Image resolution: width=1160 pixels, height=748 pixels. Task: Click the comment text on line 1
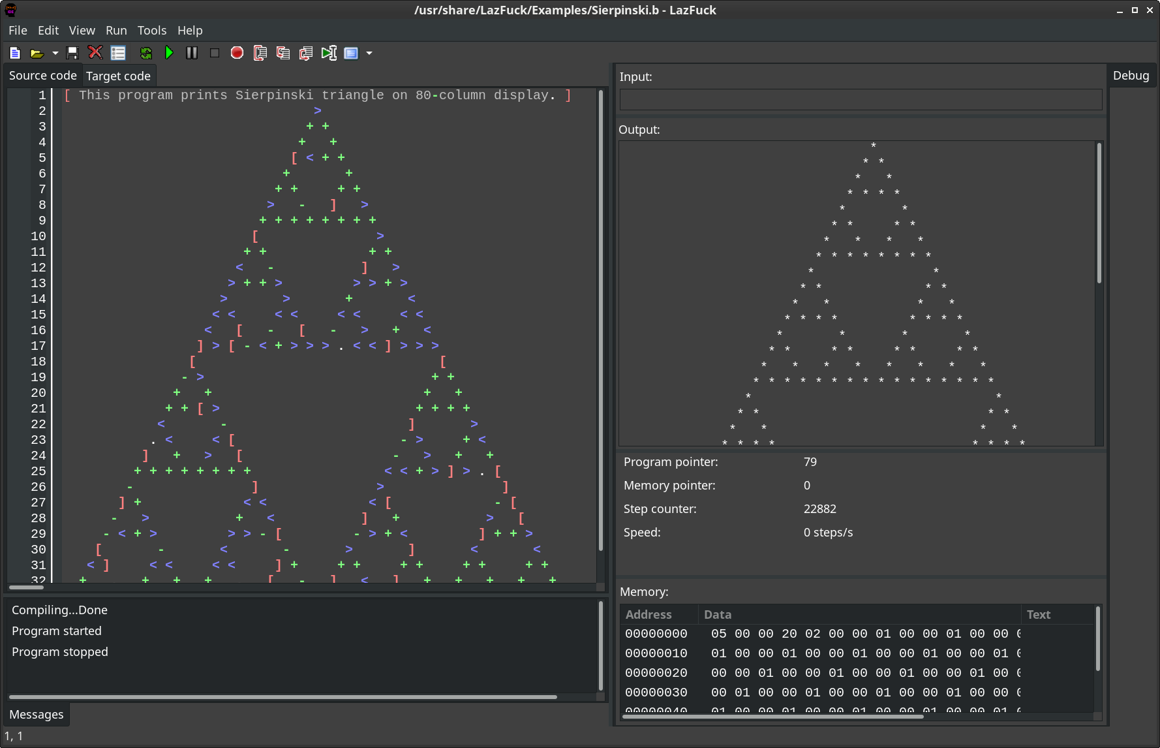tap(318, 95)
